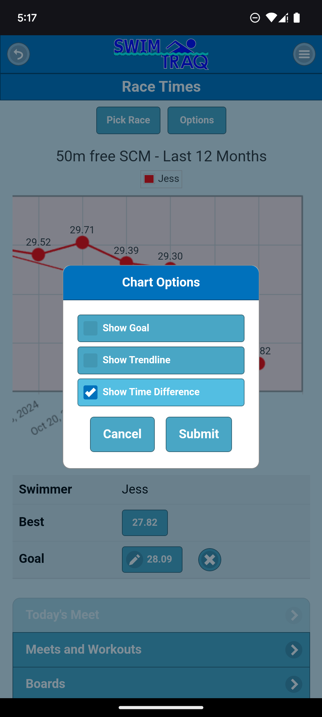
Task: Tap the do-not-disturb status icon
Action: point(255,18)
